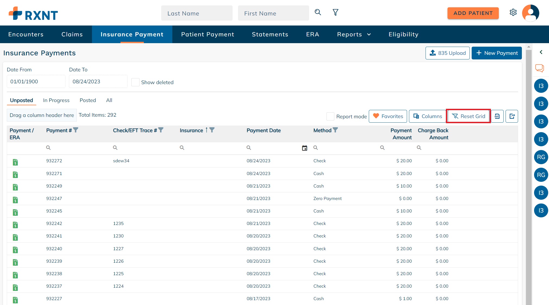Open the first I3 sidebar avatar
Screen dimensions: 549x305
point(541,86)
